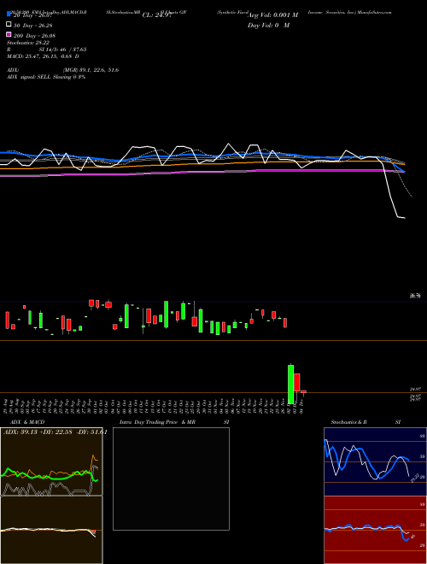Click the white 50 Day EMA legend swatch

(x=9, y=25)
